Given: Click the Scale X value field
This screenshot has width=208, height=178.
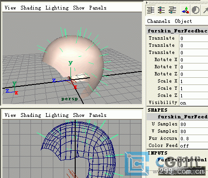Looking at the screenshot, I should [x=194, y=81].
